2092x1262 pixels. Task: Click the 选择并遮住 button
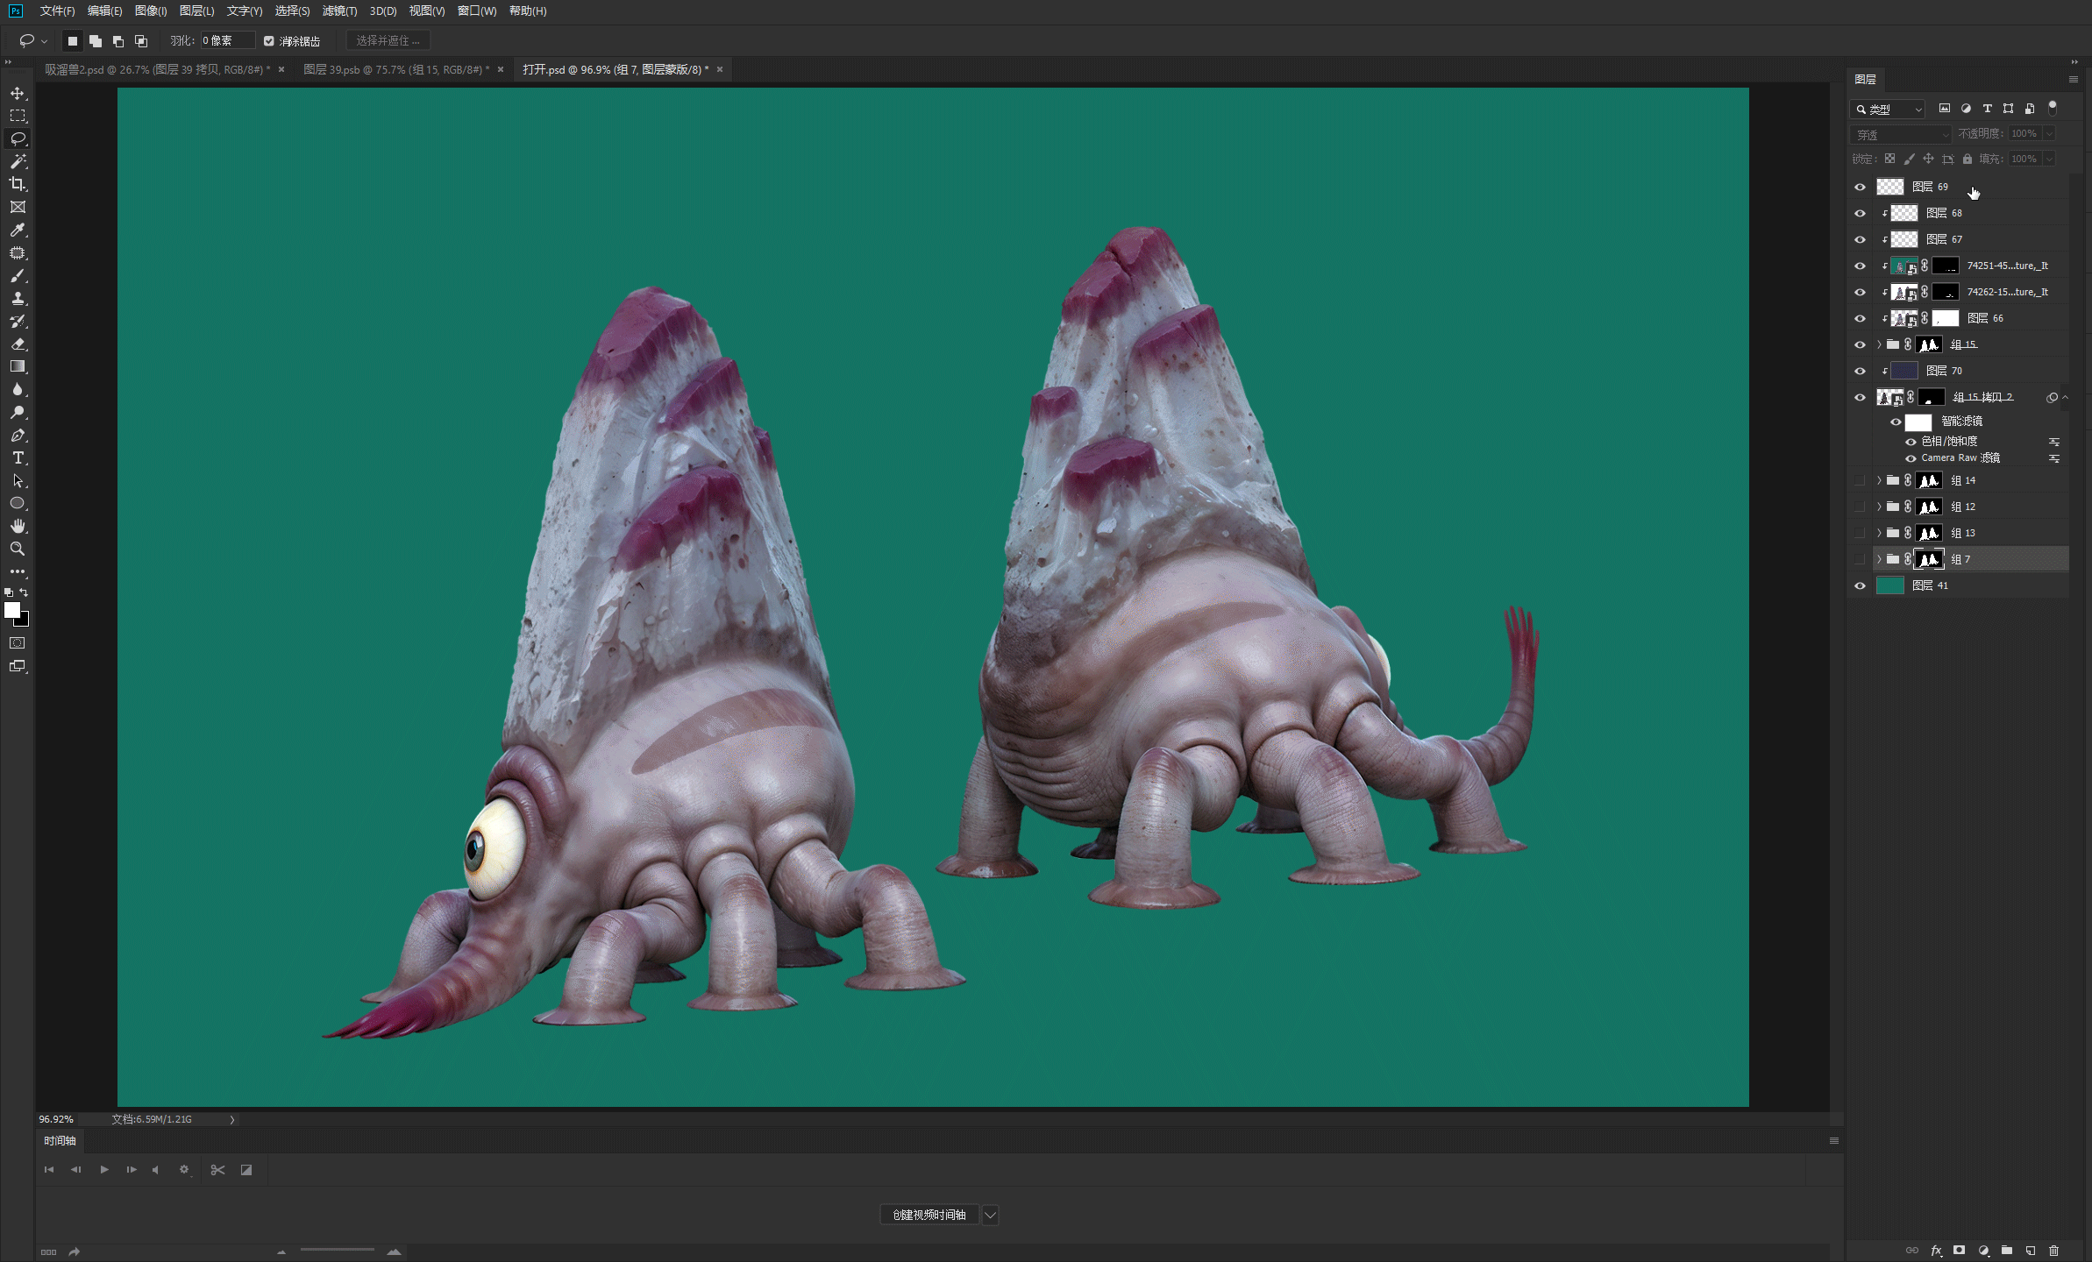388,41
